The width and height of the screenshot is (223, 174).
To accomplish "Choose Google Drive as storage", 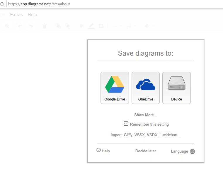I will click(x=115, y=88).
